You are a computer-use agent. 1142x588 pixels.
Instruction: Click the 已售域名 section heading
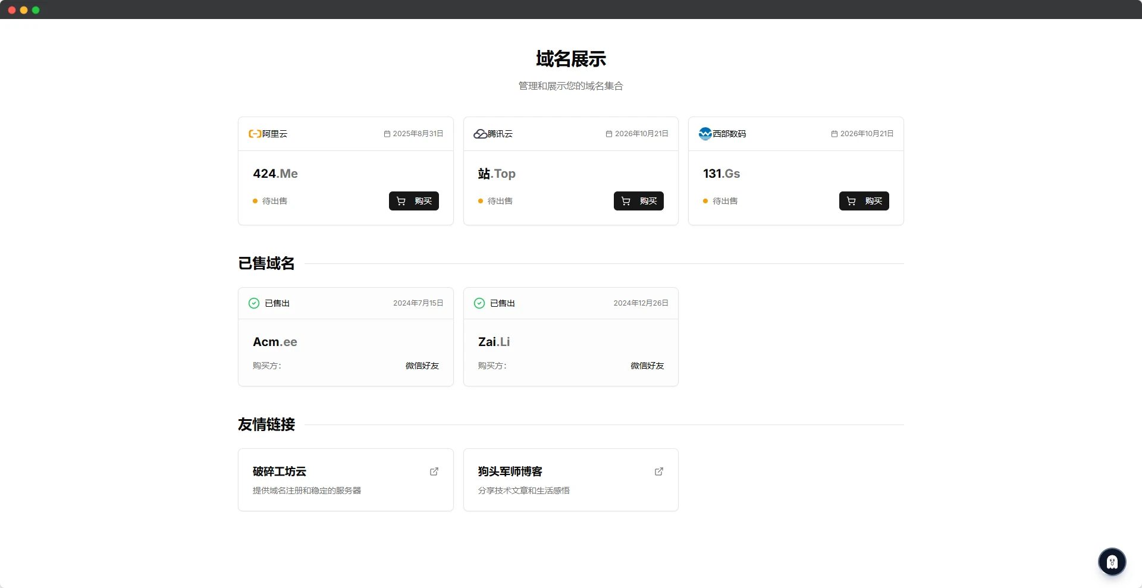(266, 263)
